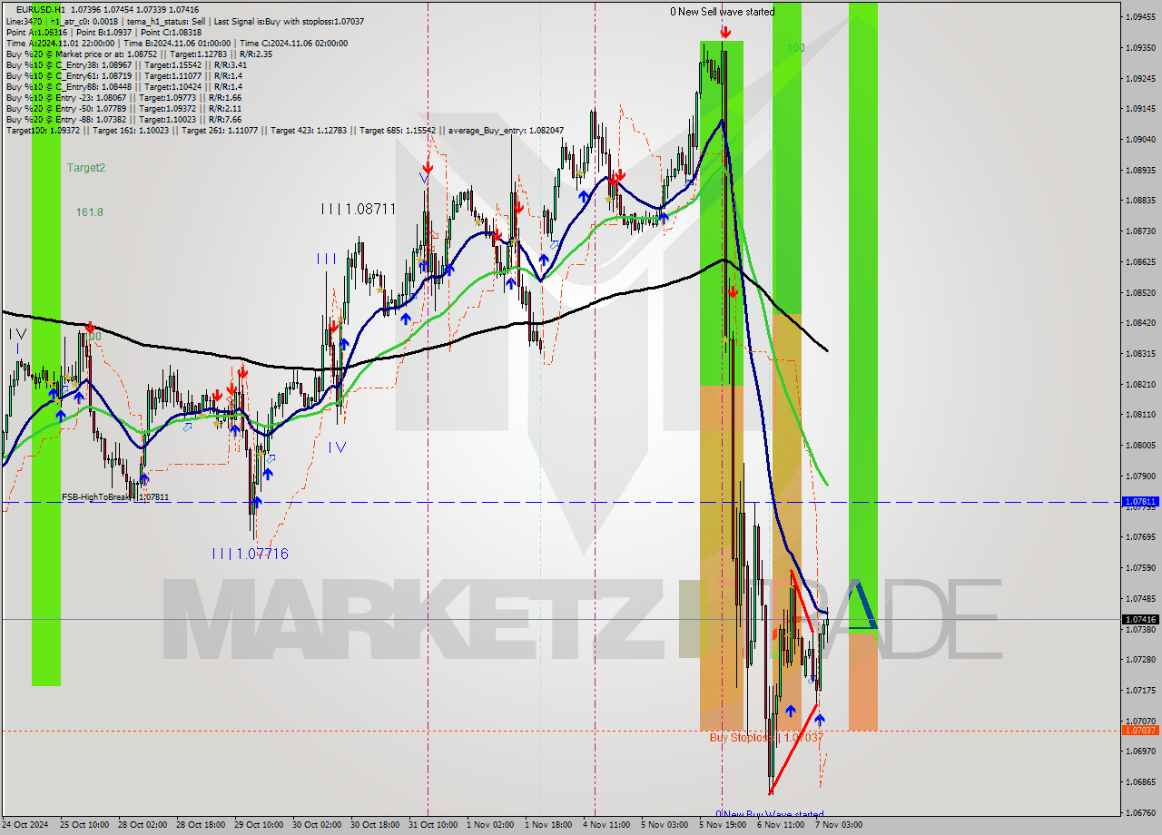This screenshot has width=1162, height=835.
Task: Select the 'Line:3470' indicator status line
Action: [186, 20]
